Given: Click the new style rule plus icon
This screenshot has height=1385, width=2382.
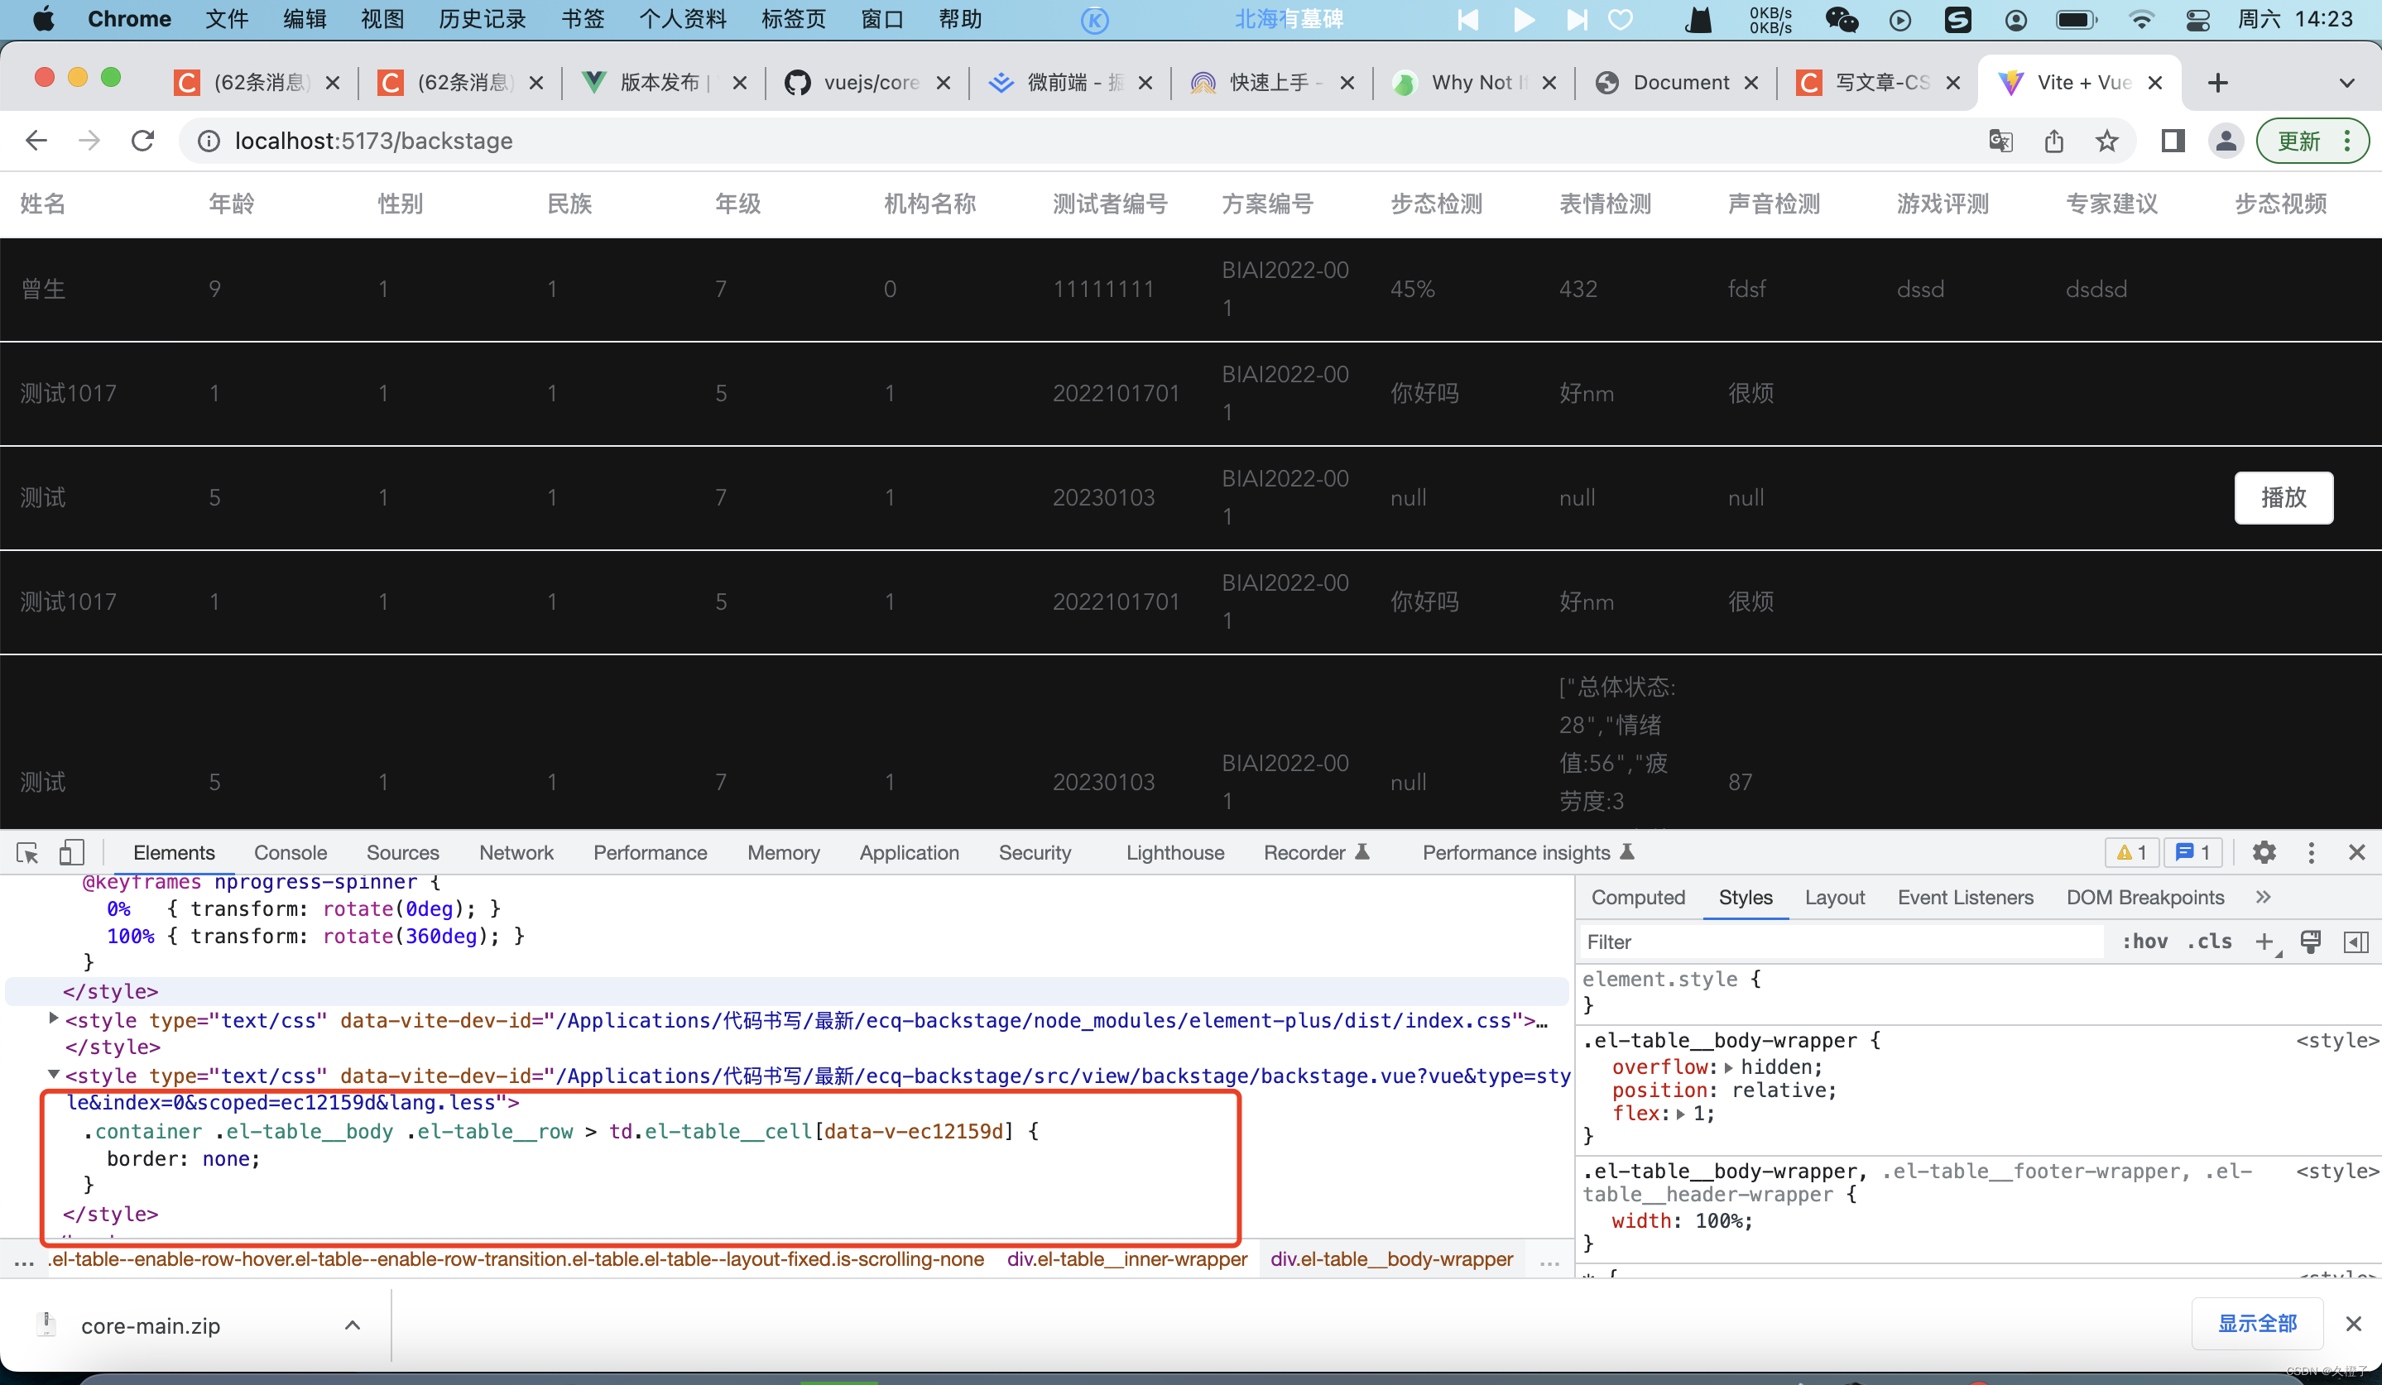Looking at the screenshot, I should pyautogui.click(x=2264, y=942).
